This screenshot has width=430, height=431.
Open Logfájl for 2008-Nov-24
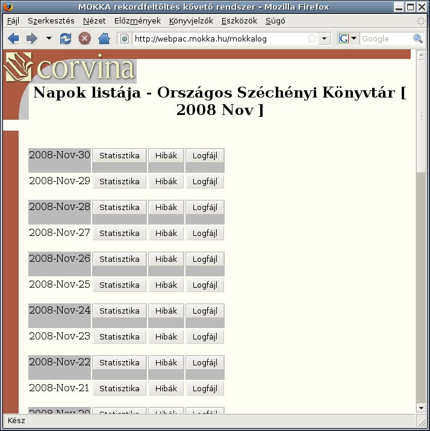(x=205, y=311)
